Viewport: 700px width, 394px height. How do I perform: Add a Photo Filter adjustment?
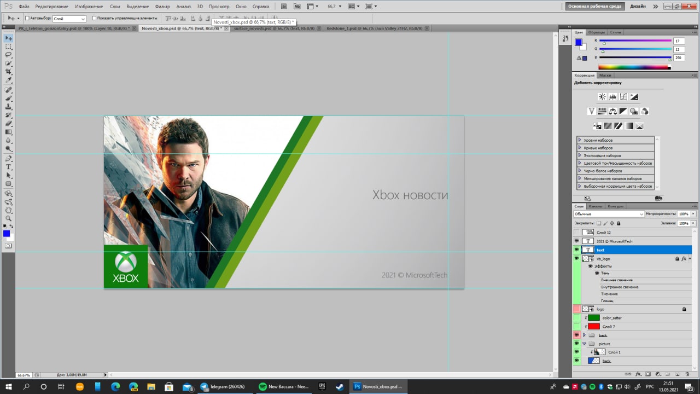click(x=634, y=111)
